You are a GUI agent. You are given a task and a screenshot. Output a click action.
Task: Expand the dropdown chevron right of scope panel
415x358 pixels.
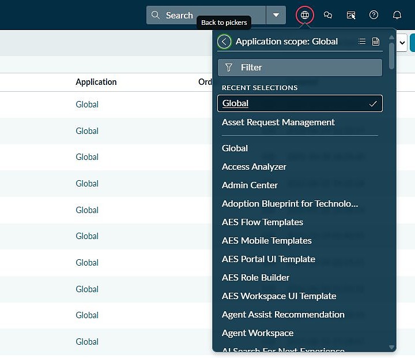pos(402,43)
